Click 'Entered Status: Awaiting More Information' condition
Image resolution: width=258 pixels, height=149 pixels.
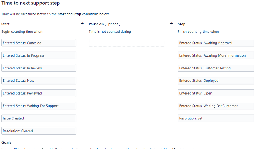click(216, 55)
